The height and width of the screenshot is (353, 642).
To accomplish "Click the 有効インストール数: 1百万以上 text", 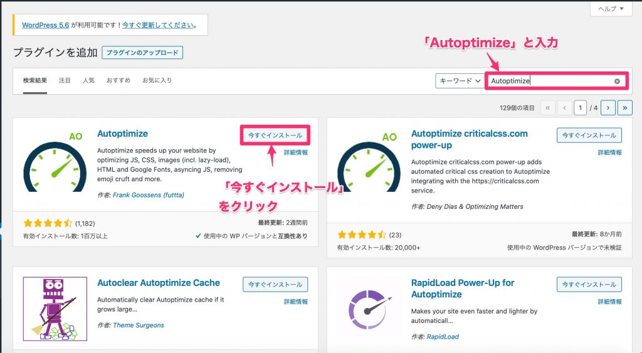I will (x=65, y=236).
